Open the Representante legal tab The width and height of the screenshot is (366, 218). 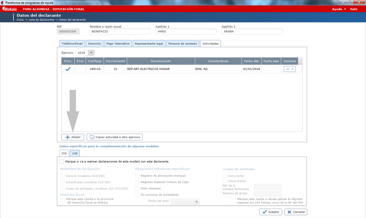point(149,44)
